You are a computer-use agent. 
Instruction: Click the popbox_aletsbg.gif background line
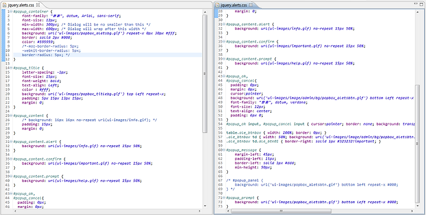[x=99, y=33]
